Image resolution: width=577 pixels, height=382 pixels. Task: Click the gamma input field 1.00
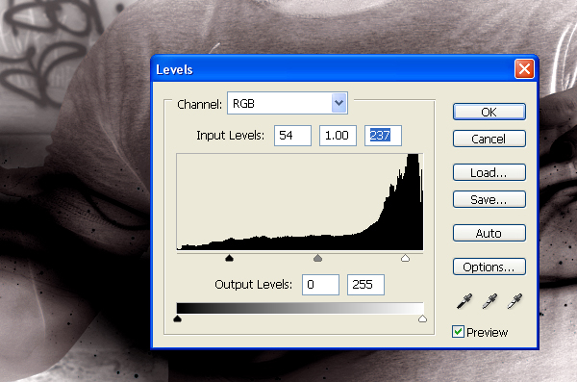(x=338, y=136)
